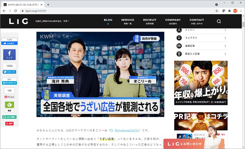Open the Chrome three-dot menu
The height and width of the screenshot is (149, 245).
click(x=241, y=11)
